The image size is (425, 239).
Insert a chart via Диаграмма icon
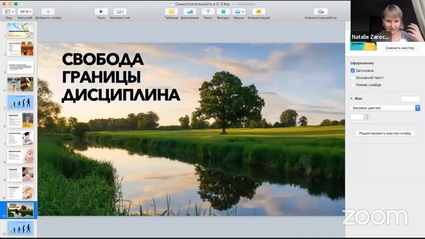pyautogui.click(x=190, y=12)
